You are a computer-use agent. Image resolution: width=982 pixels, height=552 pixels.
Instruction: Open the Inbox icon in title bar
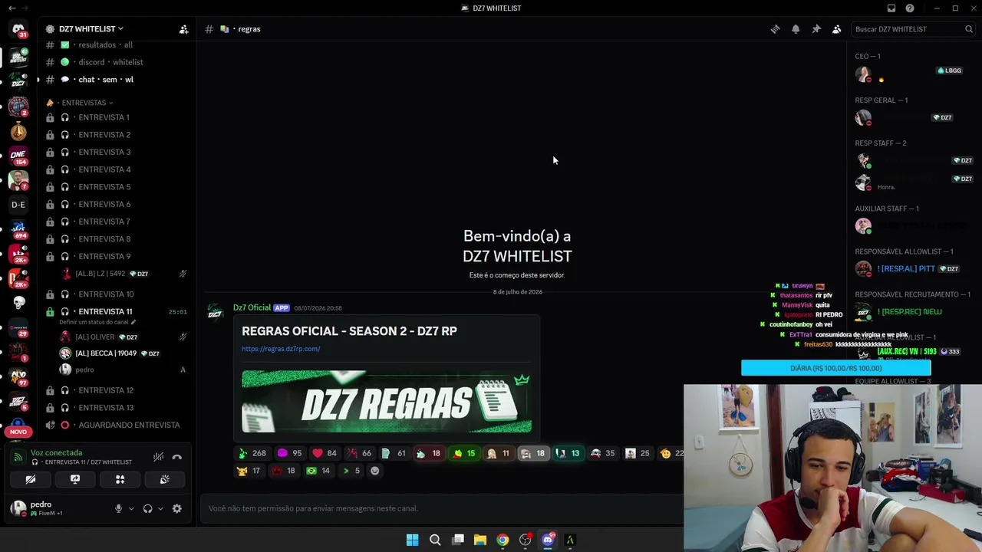point(891,8)
